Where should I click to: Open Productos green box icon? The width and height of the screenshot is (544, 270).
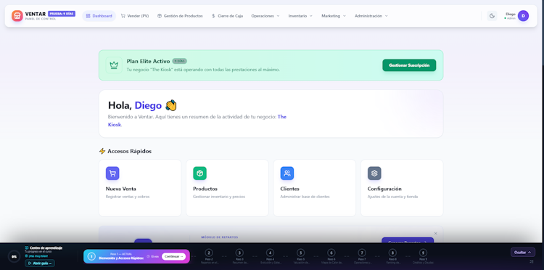tap(200, 173)
